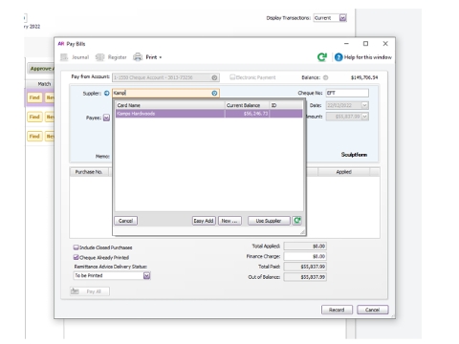Click the Approve button in background window
This screenshot has height=344, width=459.
click(41, 69)
